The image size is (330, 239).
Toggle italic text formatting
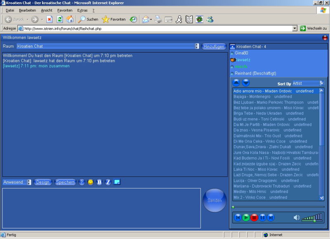pyautogui.click(x=108, y=182)
